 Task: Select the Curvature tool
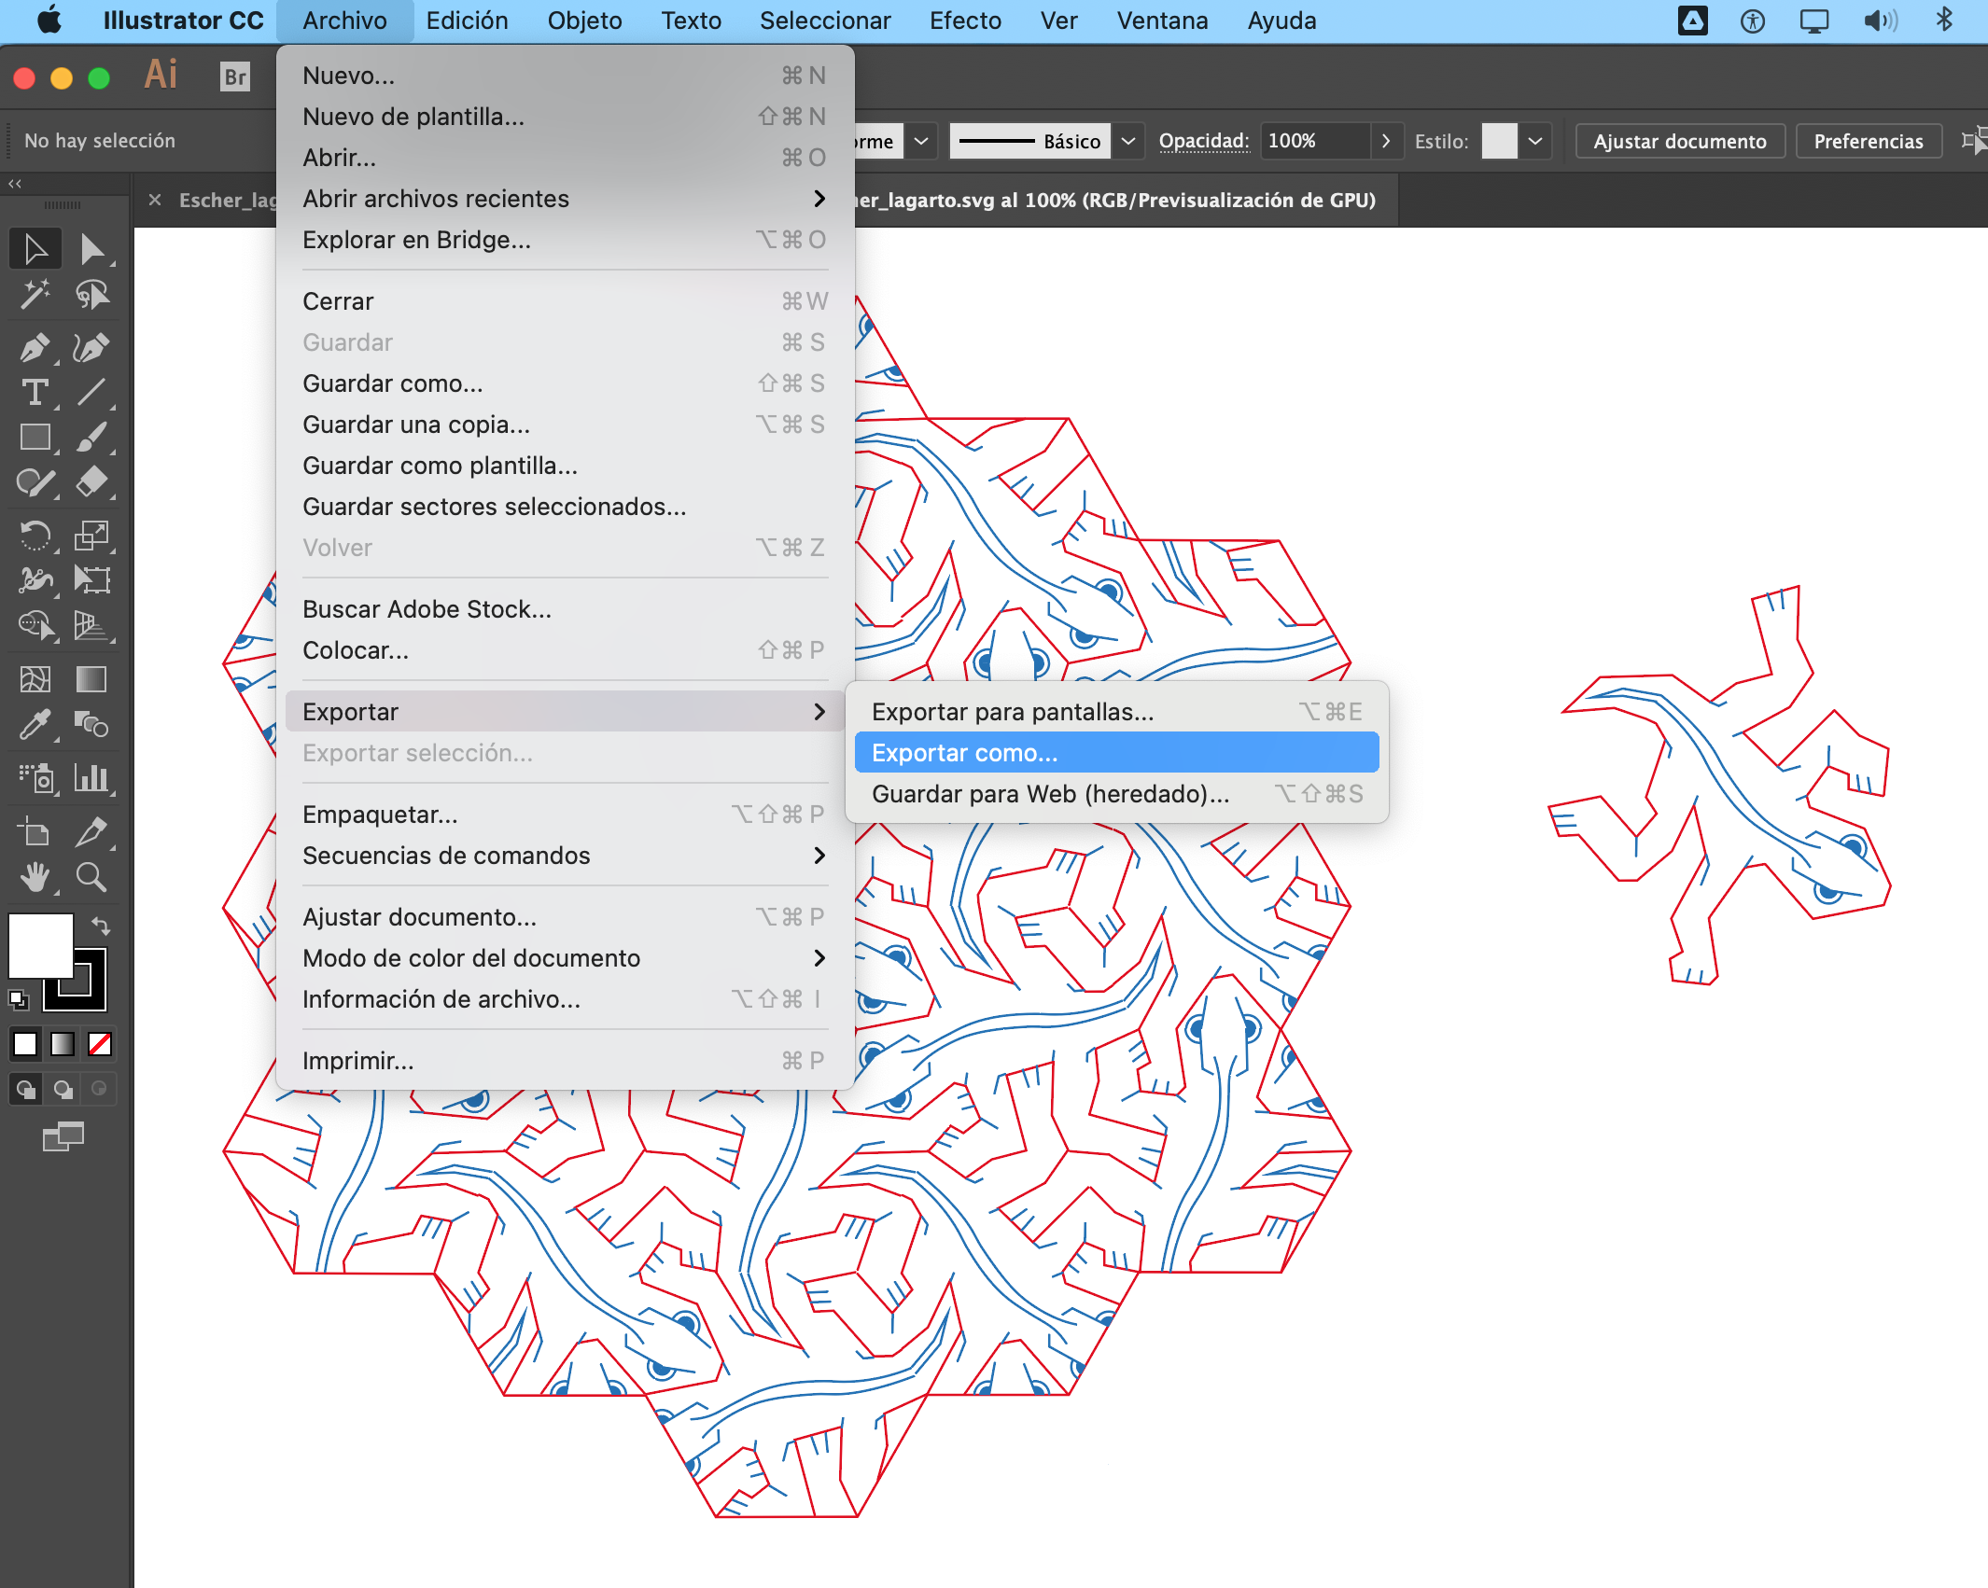coord(91,347)
